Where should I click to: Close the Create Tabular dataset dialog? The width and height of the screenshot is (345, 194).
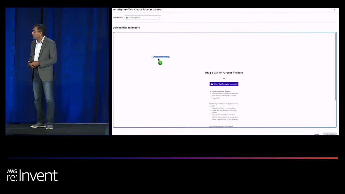click(x=334, y=9)
